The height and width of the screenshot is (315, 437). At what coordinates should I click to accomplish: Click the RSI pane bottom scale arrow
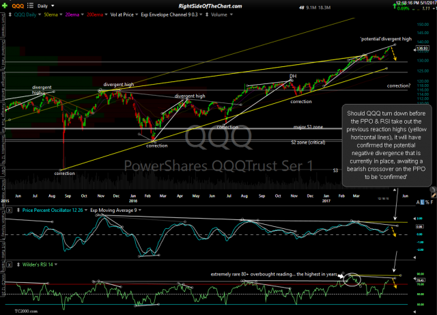click(x=414, y=312)
